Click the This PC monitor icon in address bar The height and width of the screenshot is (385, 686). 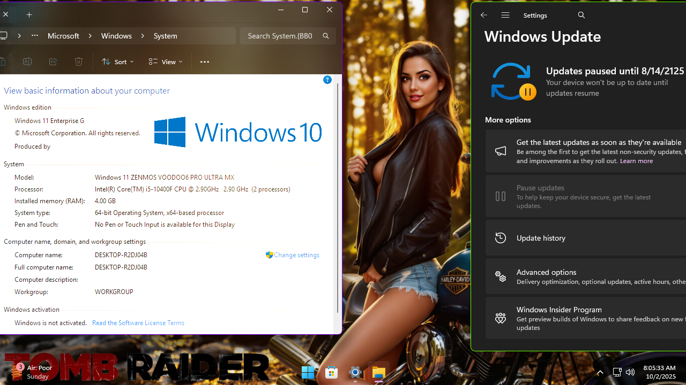tap(3, 36)
